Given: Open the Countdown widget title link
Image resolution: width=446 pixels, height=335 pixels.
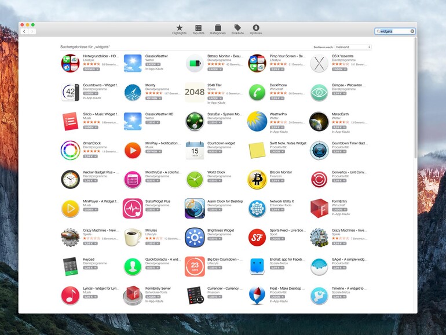Looking at the screenshot, I should click(221, 143).
